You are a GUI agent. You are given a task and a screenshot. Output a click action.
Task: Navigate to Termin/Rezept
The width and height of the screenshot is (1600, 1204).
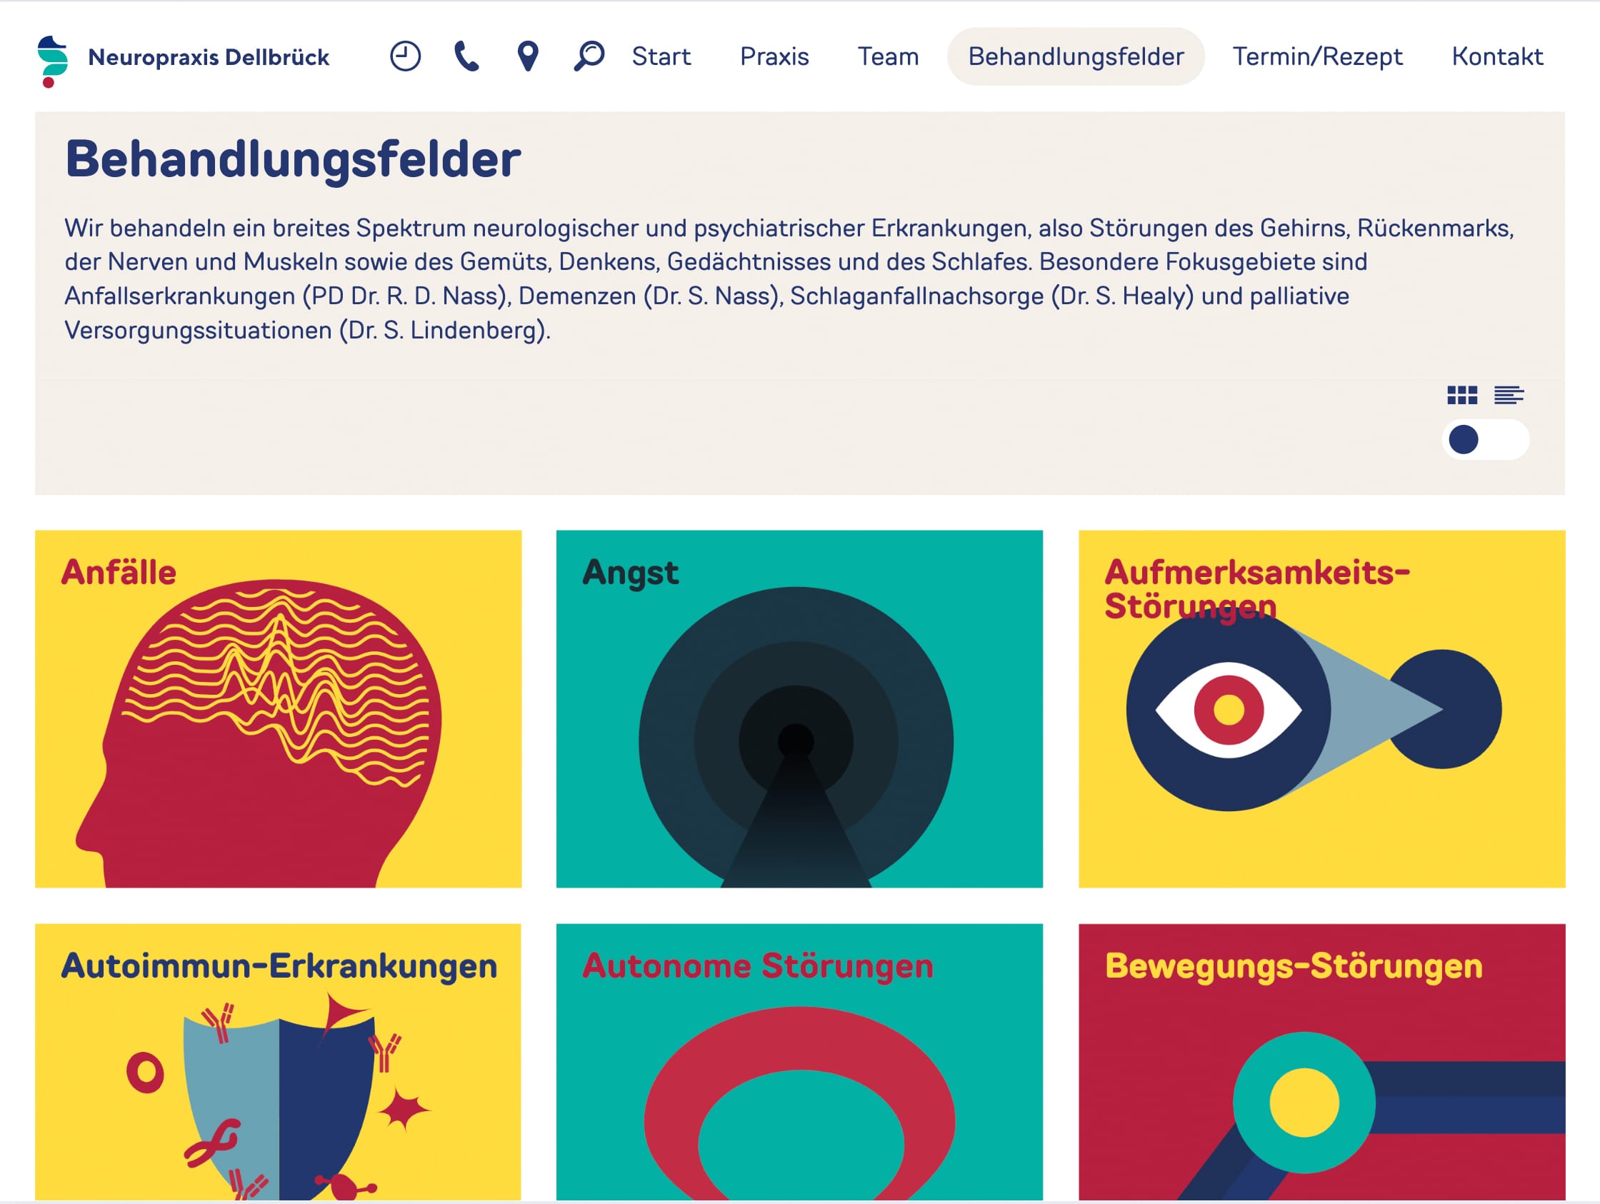(1317, 56)
